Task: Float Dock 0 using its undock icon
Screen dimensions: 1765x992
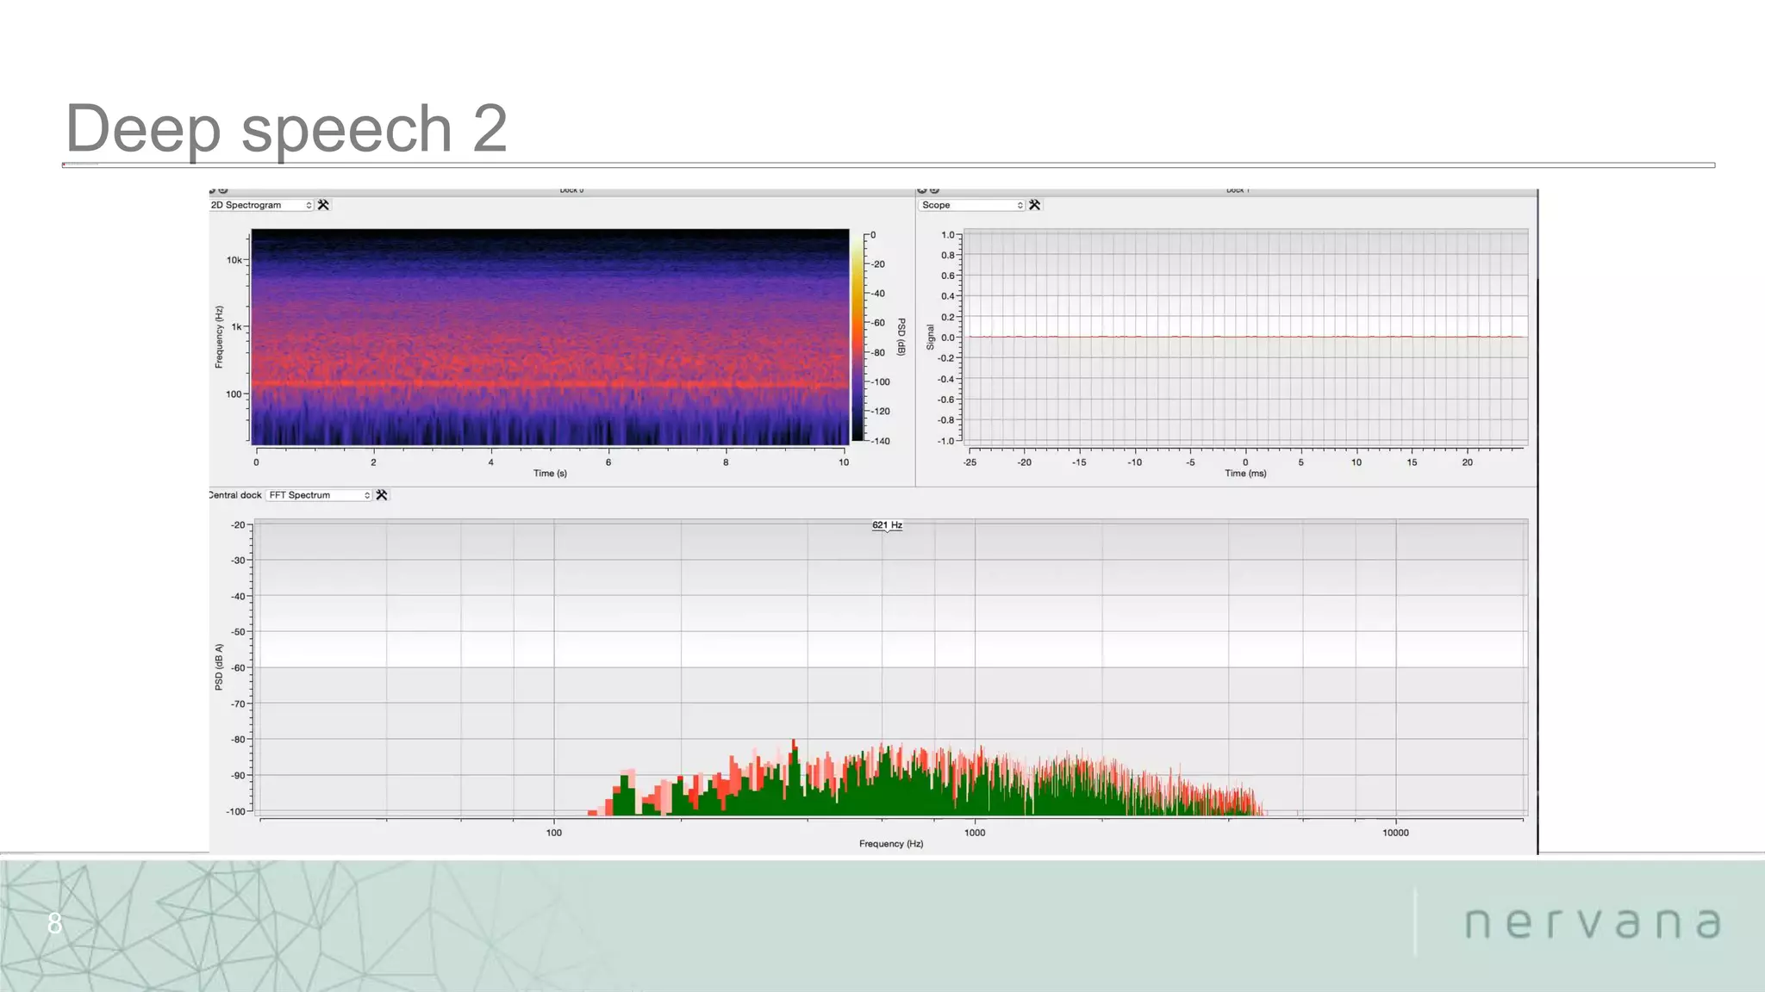Action: [223, 190]
